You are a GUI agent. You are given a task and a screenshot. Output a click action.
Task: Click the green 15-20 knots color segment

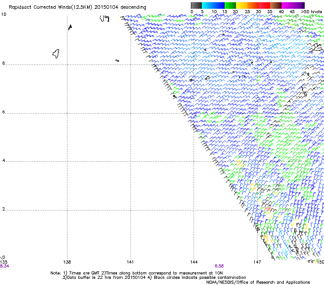click(x=230, y=5)
